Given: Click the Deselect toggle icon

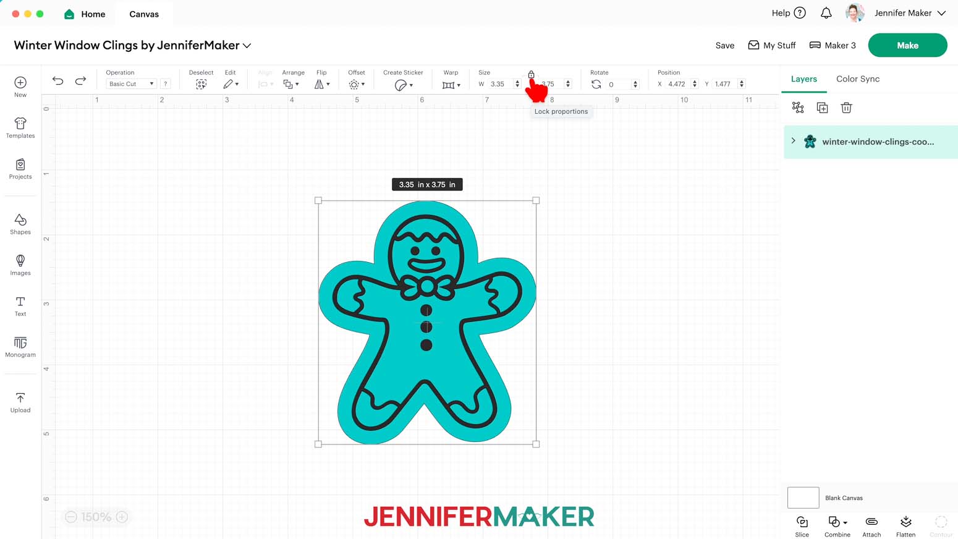Looking at the screenshot, I should click(201, 84).
